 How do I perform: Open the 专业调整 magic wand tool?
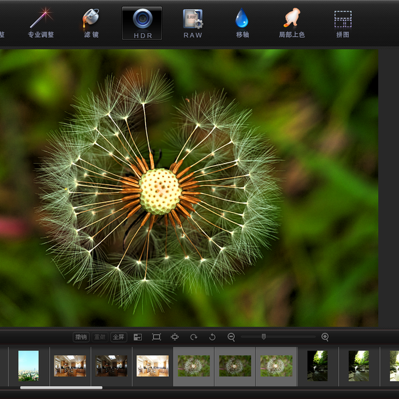click(x=41, y=23)
